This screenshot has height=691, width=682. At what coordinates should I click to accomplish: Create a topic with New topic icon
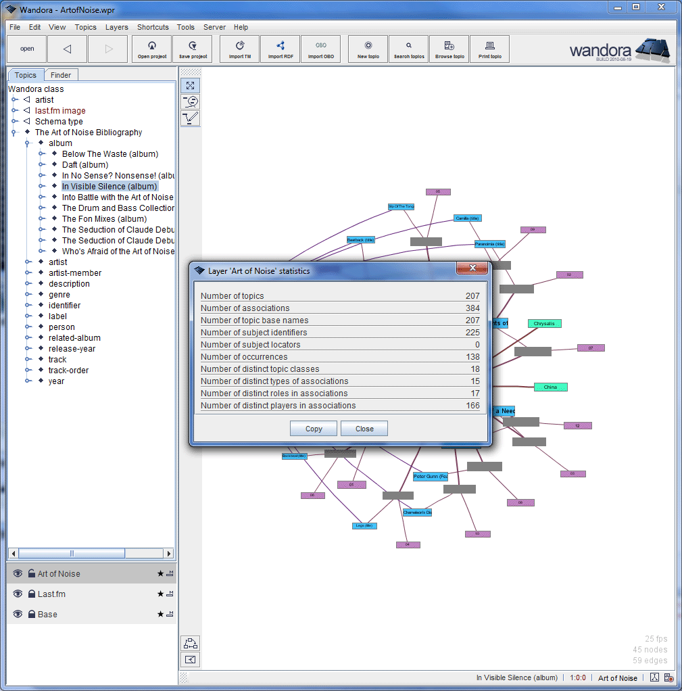(x=367, y=49)
